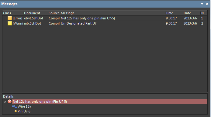211x117 pixels.
Task: Sort messages by Time column
Action: click(x=174, y=13)
